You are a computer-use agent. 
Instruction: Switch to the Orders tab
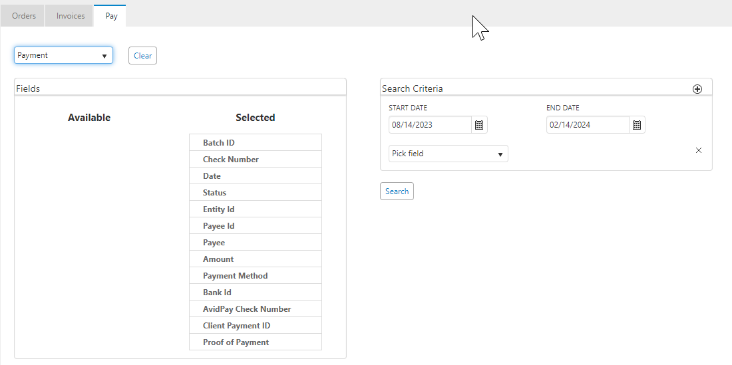(24, 16)
